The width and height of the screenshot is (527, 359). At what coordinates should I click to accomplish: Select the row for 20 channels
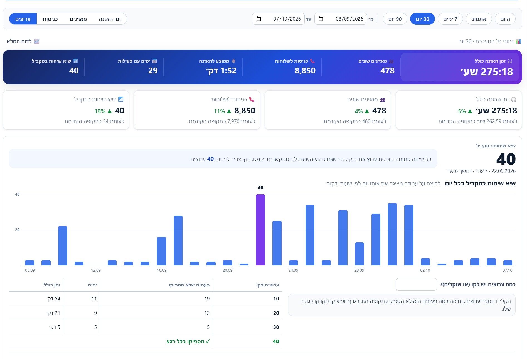146,313
